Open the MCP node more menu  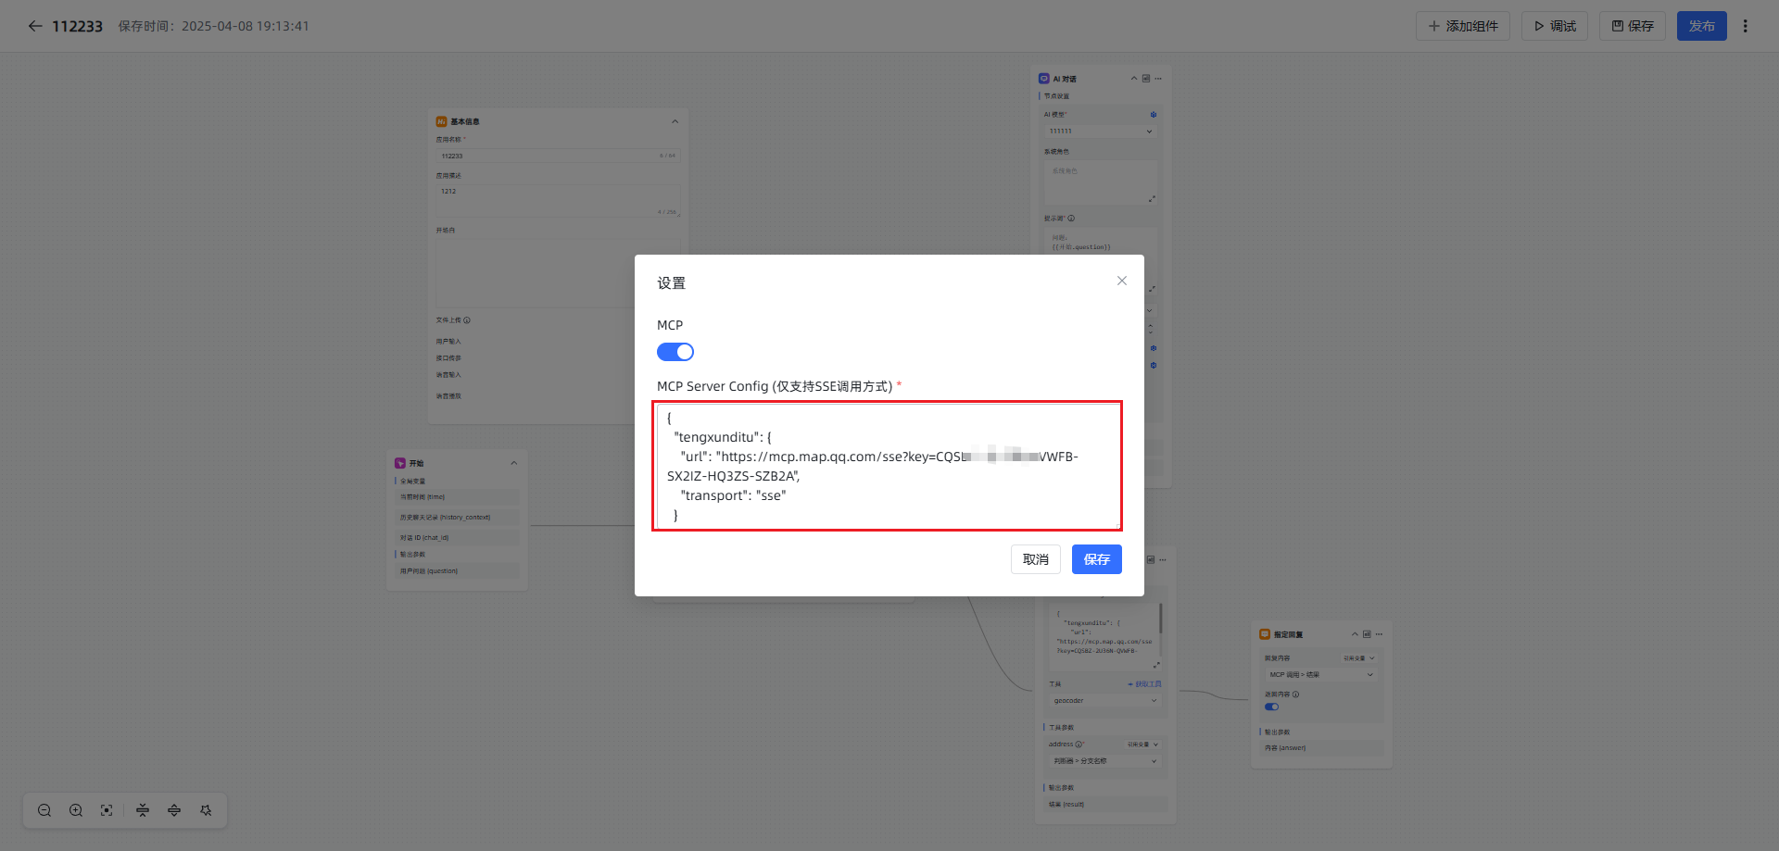1163,560
